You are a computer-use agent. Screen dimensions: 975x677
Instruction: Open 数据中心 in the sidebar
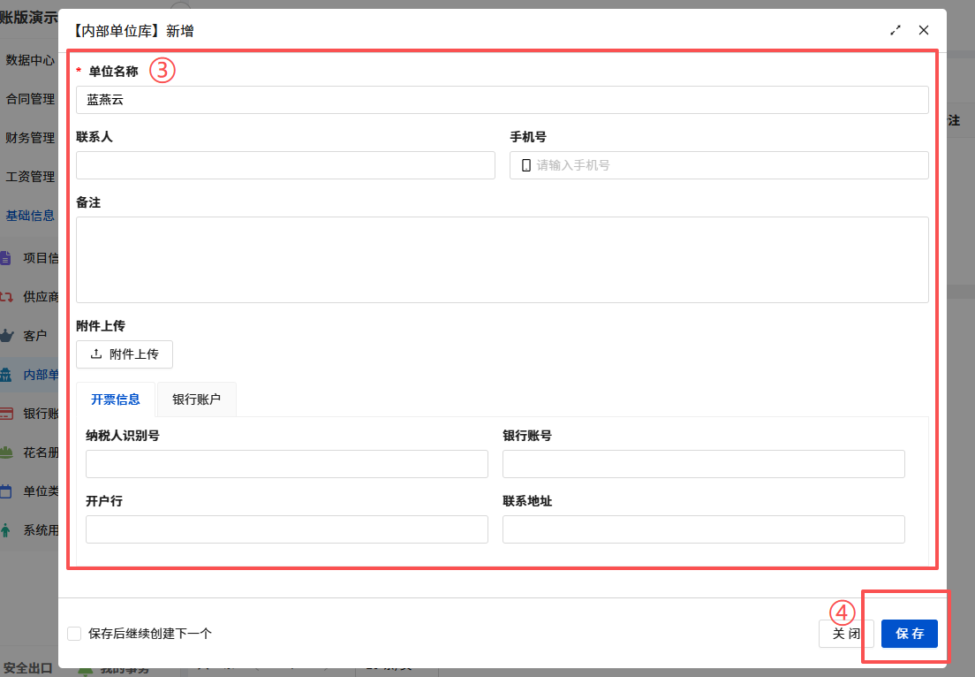pos(30,60)
